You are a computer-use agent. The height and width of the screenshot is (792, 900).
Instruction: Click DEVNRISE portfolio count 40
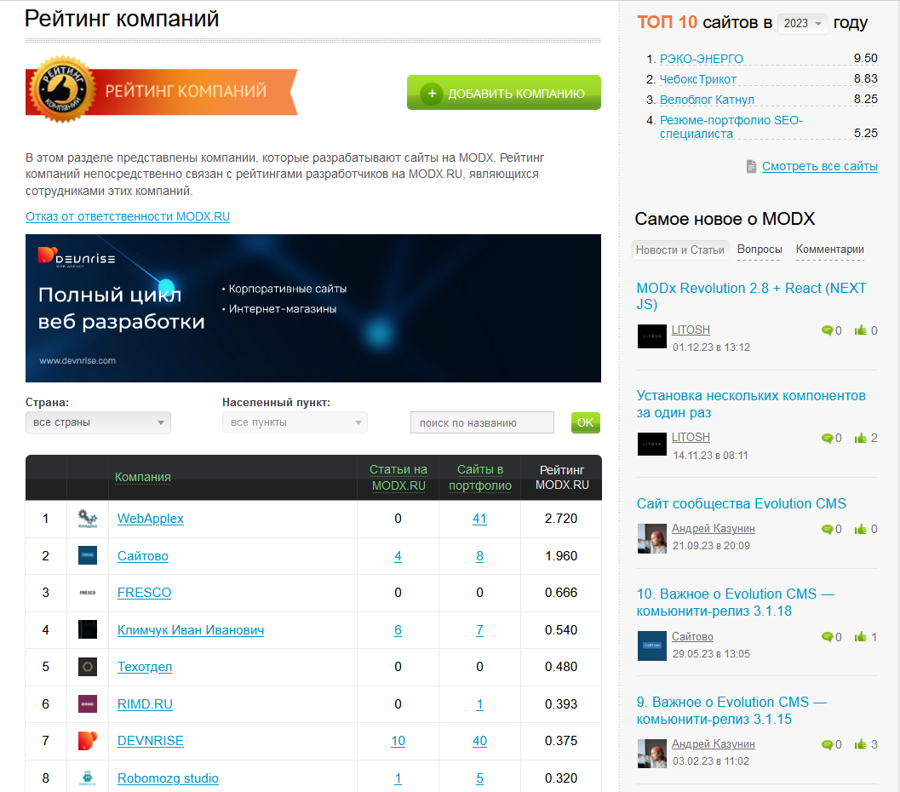(x=480, y=741)
